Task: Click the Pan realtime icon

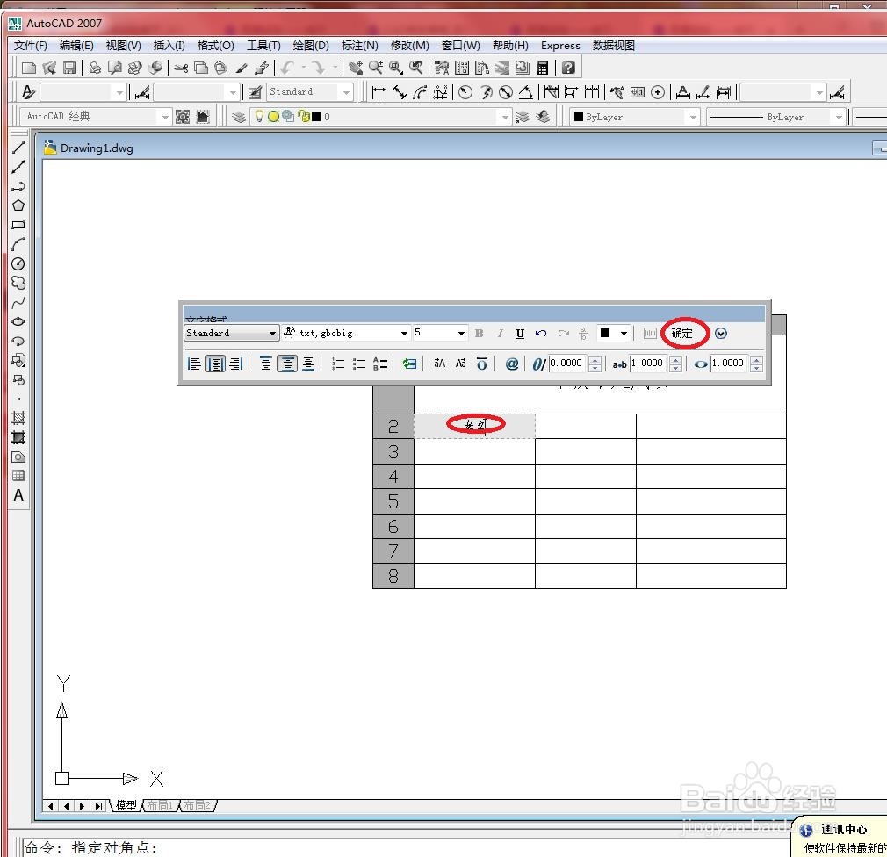Action: tap(356, 68)
